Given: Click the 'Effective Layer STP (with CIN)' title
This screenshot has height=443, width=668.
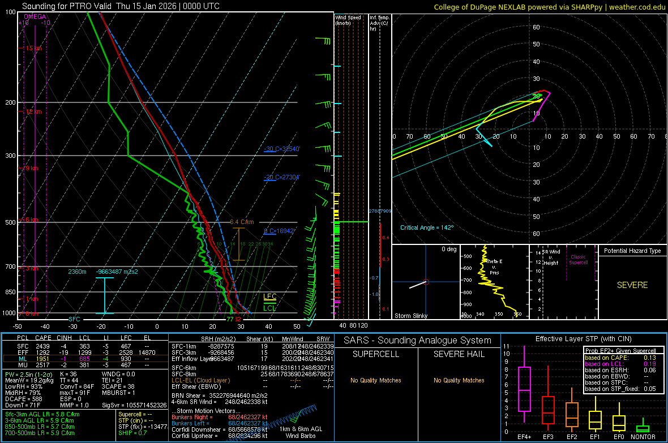Looking at the screenshot, I should 583,339.
